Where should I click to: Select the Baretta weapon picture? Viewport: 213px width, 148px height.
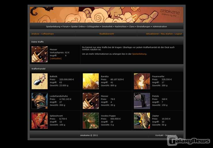tap(91, 81)
